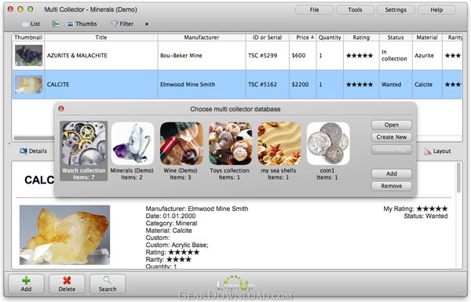471x302 pixels.
Task: Click Remove in database chooser
Action: [392, 186]
